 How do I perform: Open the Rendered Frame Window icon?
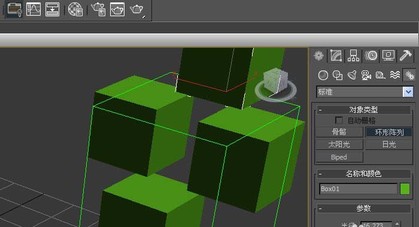(x=117, y=10)
